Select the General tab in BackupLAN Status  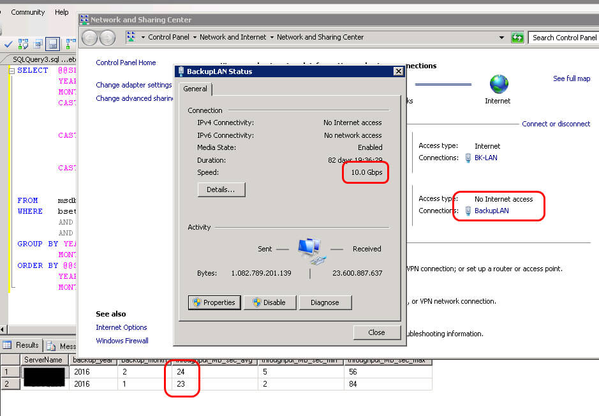coord(195,89)
